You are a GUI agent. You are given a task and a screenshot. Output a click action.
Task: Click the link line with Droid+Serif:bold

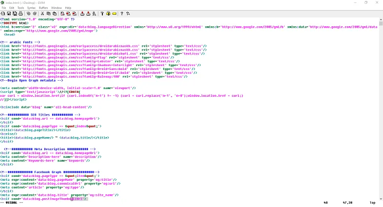(98, 73)
